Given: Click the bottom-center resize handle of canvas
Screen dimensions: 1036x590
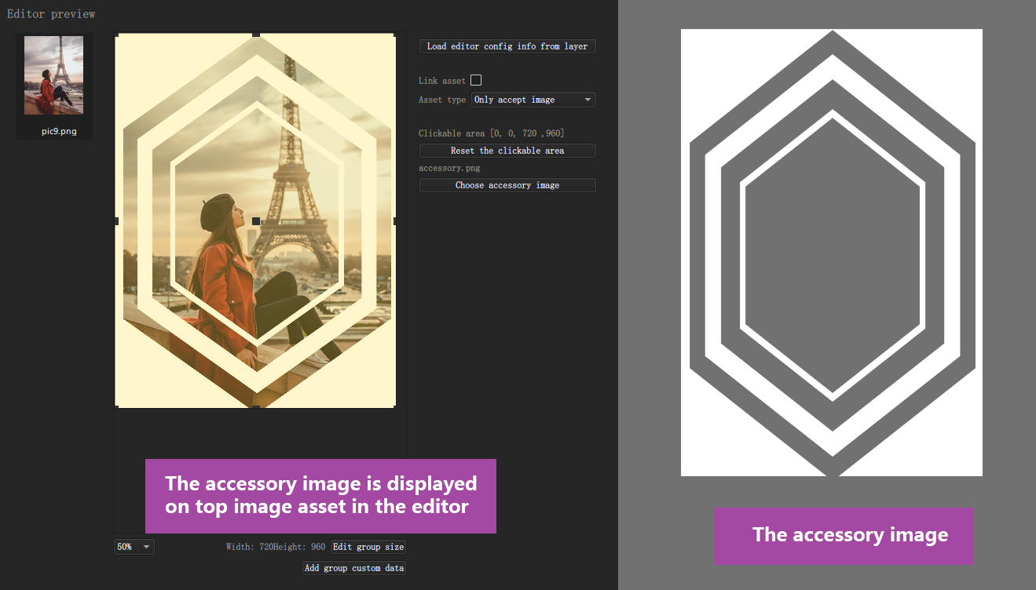Looking at the screenshot, I should pos(255,406).
